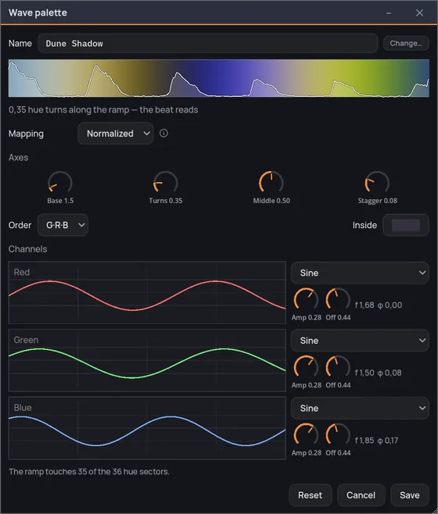438x514 pixels.
Task: Click the gradient ramp preview with histogram
Action: click(219, 78)
